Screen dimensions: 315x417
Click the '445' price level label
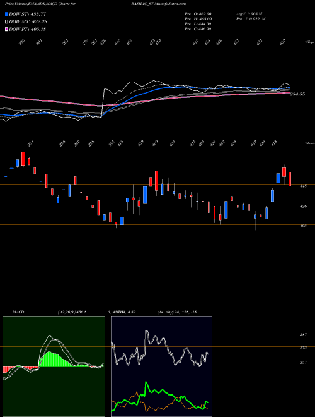tap(303, 186)
